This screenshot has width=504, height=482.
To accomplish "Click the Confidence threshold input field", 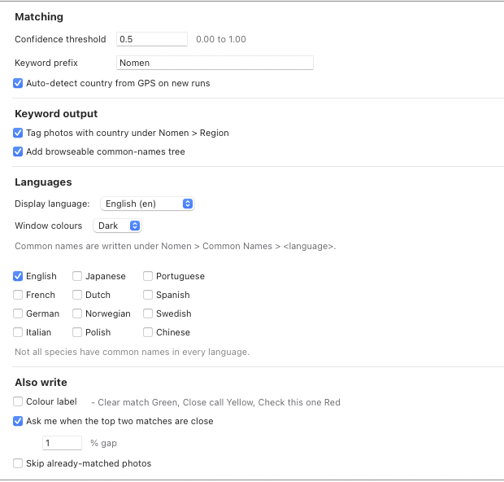I will click(x=152, y=39).
